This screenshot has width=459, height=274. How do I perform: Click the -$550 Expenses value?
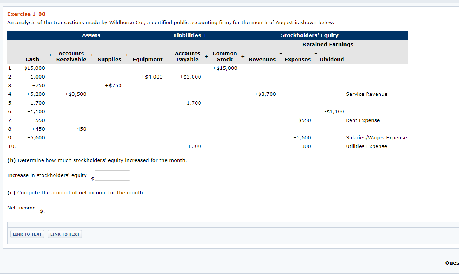click(303, 120)
